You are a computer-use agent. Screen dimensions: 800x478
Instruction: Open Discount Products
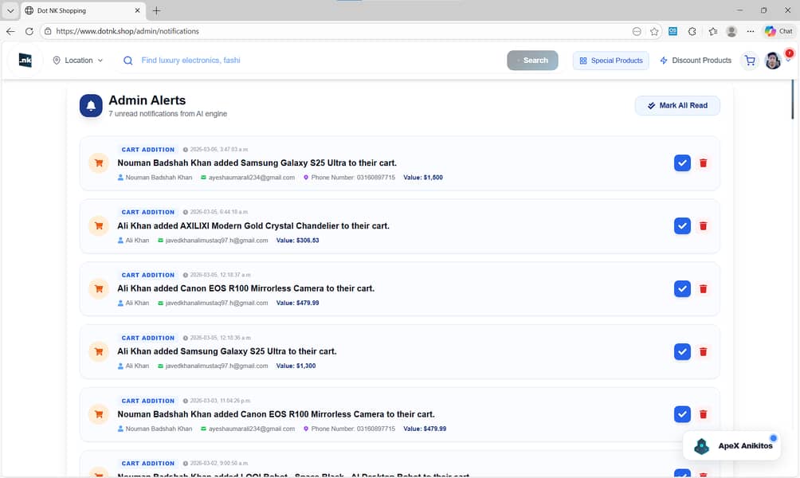pos(696,61)
